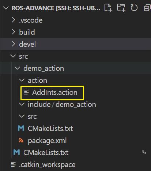Click the New File icon
This screenshot has width=151, height=171.
point(108,8)
